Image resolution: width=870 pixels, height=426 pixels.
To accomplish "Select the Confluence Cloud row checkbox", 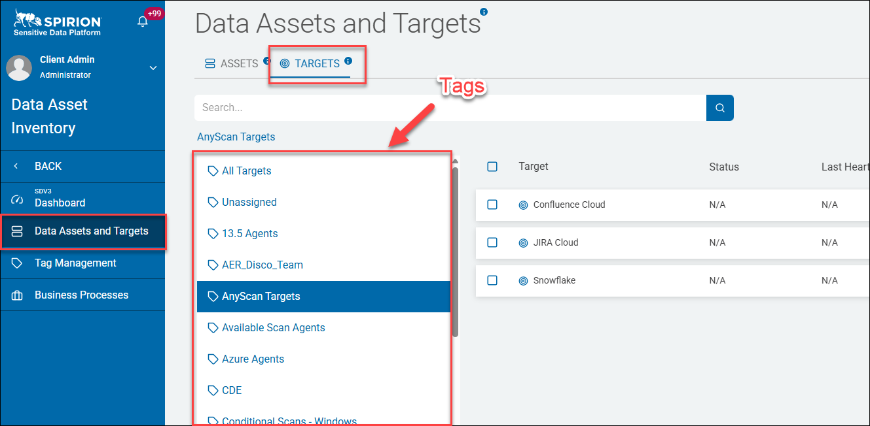I will pos(492,205).
